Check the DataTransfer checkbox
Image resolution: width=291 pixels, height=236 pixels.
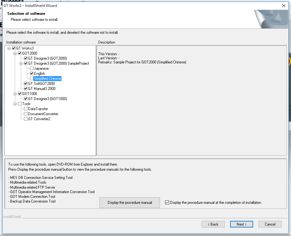tap(26, 109)
